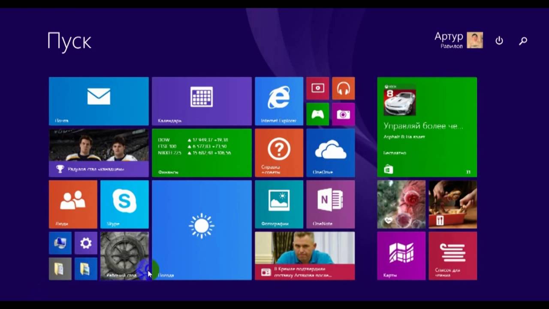Open the News tile about Астахов
Screen dimensions: 549x309
tap(305, 256)
